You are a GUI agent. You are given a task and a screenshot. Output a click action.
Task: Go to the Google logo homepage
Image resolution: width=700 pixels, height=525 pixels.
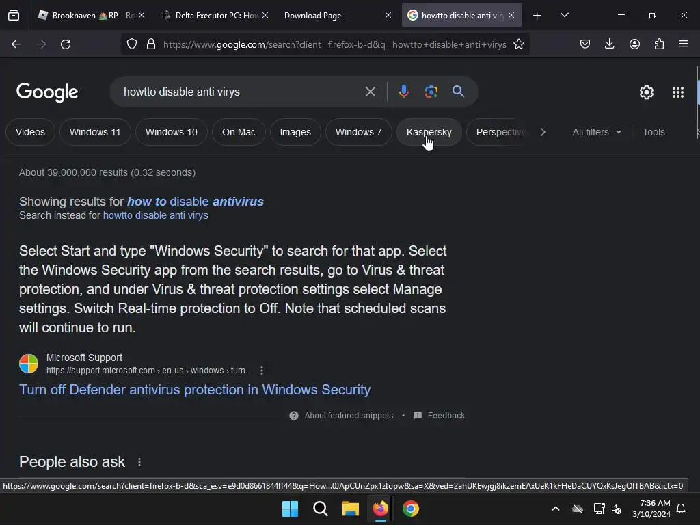click(x=47, y=92)
